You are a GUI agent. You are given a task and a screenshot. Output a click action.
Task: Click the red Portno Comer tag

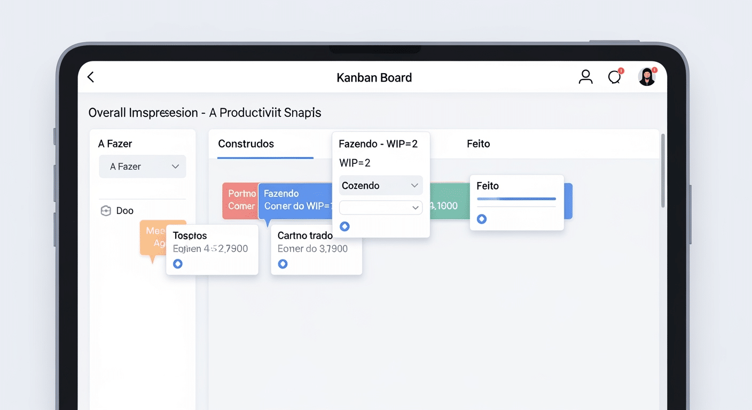click(x=241, y=201)
